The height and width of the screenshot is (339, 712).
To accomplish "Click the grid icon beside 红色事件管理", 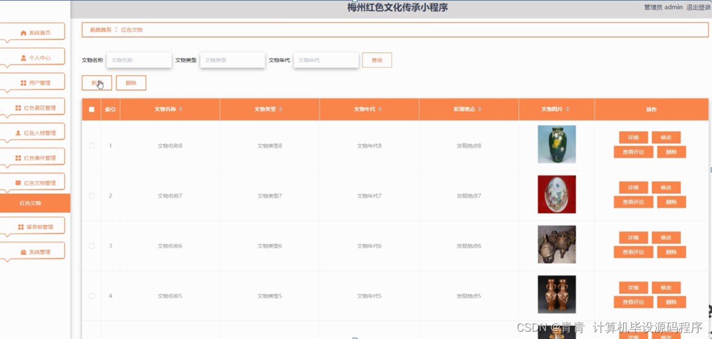I will (x=18, y=158).
